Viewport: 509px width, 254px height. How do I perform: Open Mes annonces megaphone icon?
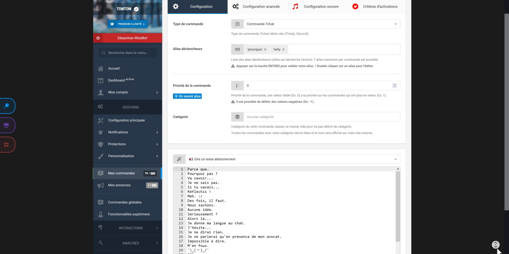pos(101,185)
